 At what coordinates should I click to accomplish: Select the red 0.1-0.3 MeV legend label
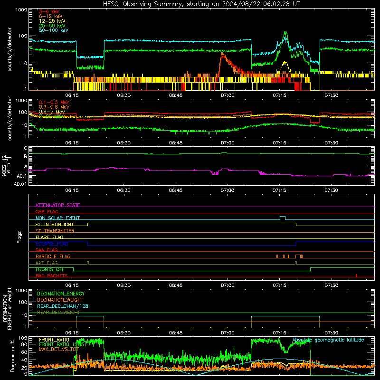[x=54, y=102]
